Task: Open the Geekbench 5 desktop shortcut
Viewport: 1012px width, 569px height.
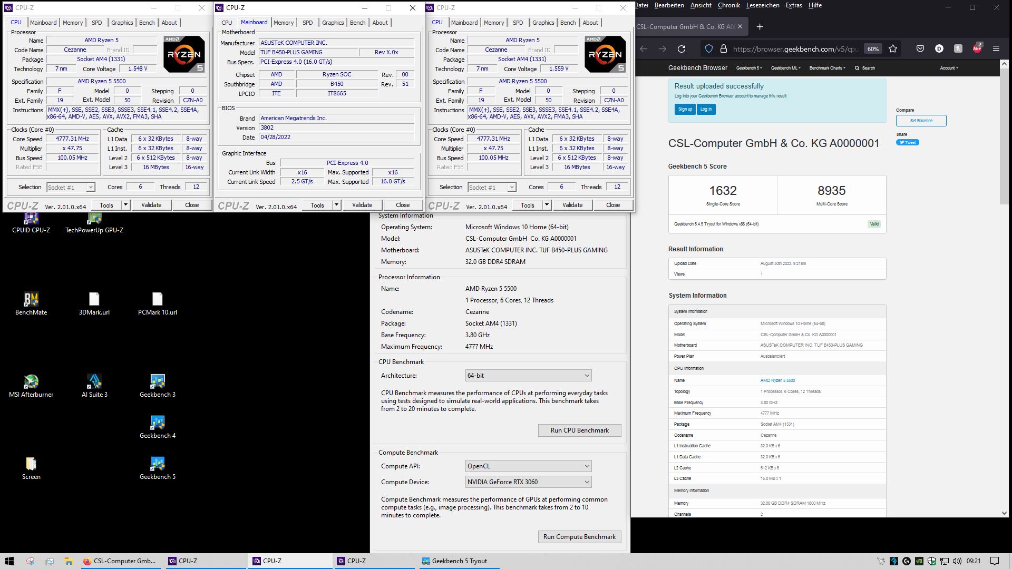Action: pos(158,468)
